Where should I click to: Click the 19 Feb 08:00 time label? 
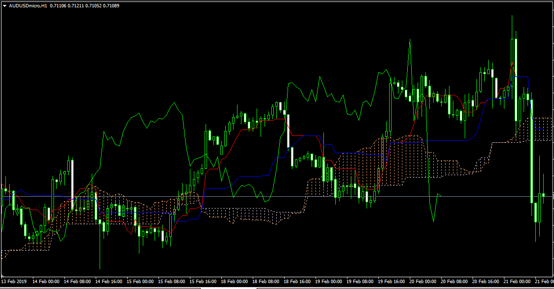(360, 282)
